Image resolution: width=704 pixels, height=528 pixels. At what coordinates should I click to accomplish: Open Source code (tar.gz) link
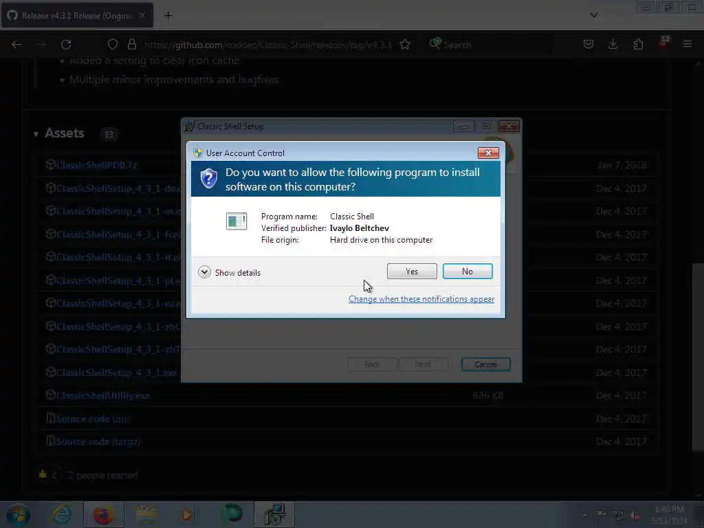[x=98, y=442]
